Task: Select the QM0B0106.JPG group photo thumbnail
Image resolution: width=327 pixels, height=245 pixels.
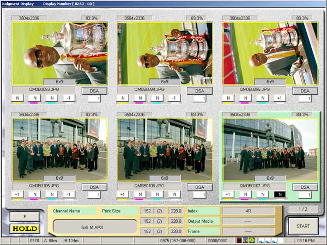Action: pyautogui.click(x=165, y=150)
